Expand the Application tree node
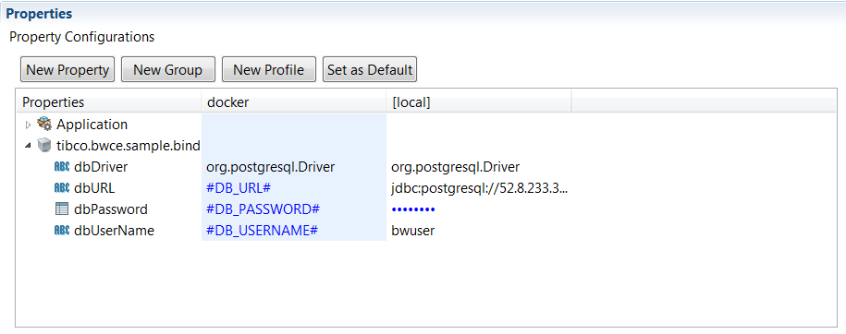The image size is (846, 334). click(x=29, y=125)
